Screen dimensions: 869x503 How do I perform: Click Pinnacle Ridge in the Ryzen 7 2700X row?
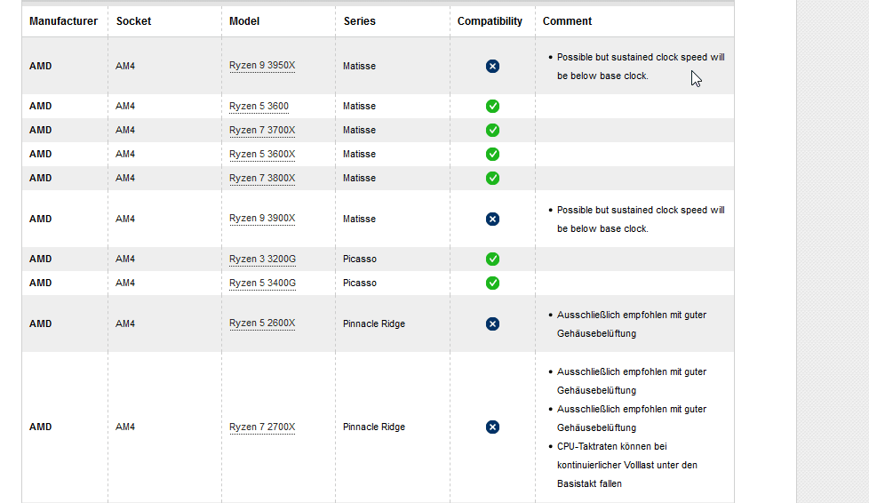click(x=373, y=427)
